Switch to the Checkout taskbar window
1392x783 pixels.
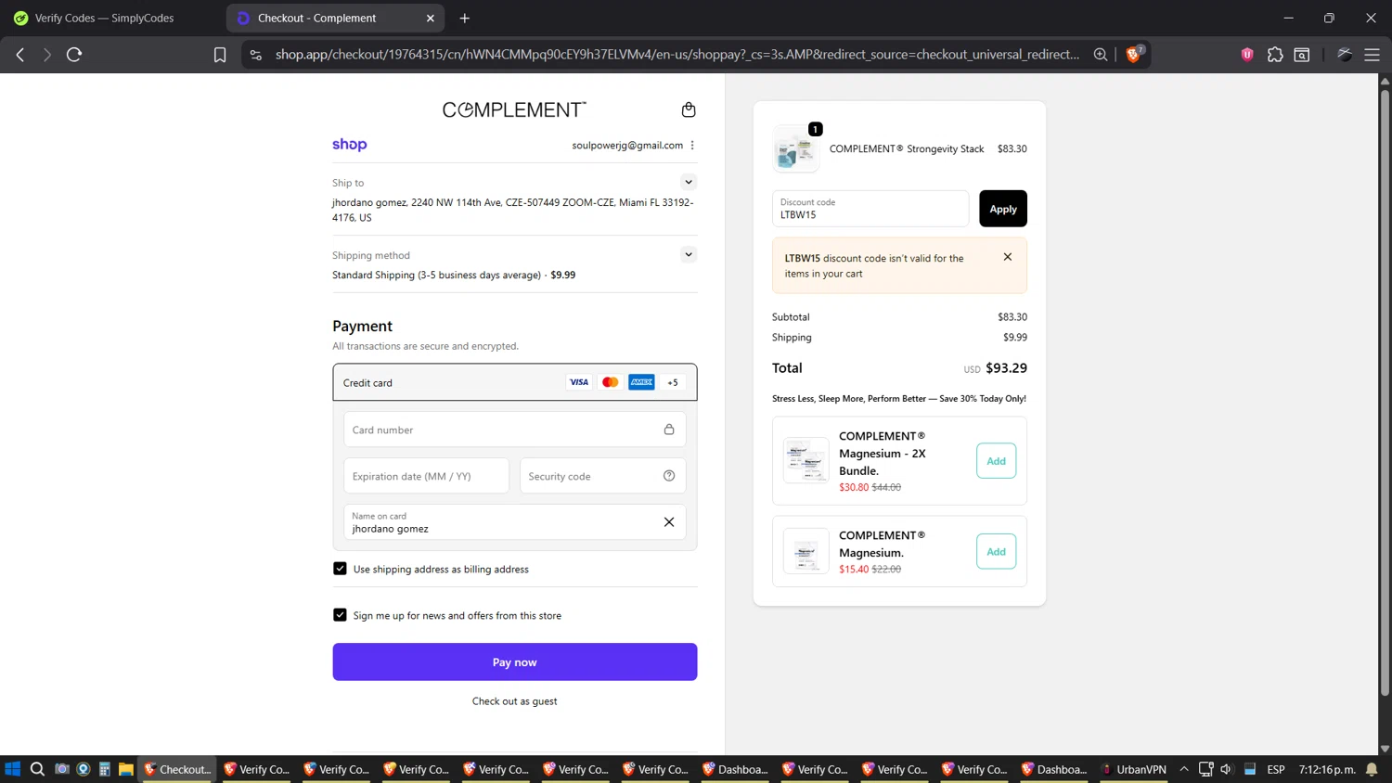tap(177, 769)
